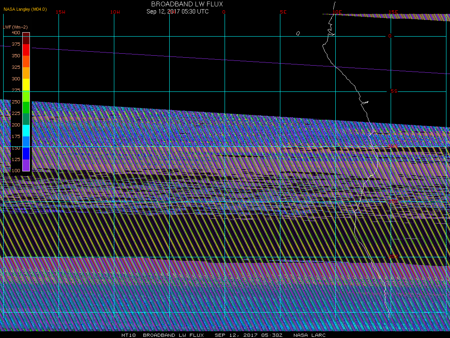
Task: Select "BROADBAND LW FLUX" in bottom caption
Action: coord(173,335)
